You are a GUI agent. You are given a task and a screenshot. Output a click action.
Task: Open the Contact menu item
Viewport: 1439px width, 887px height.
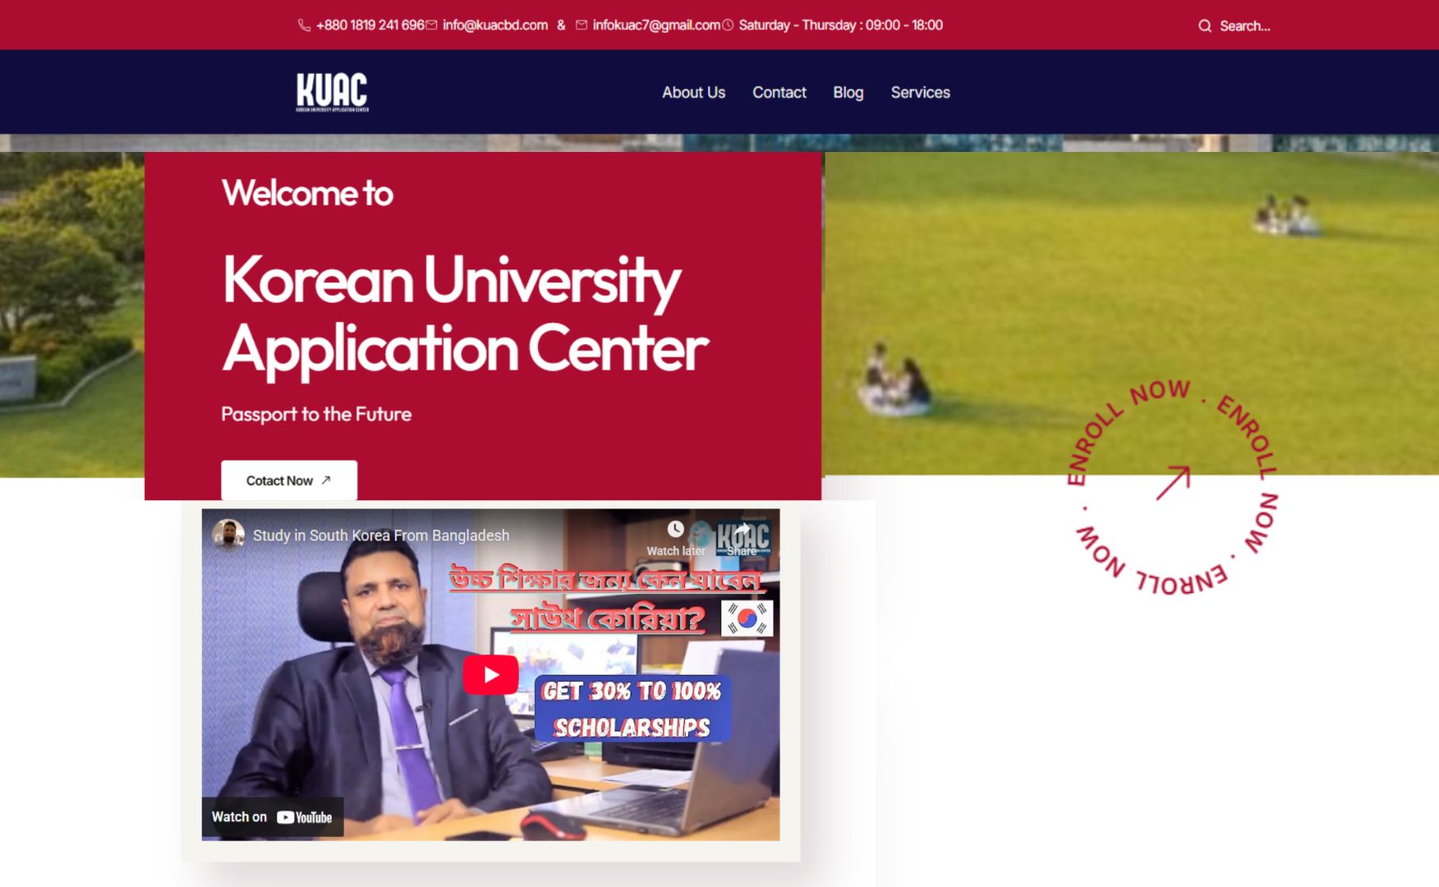pos(779,93)
